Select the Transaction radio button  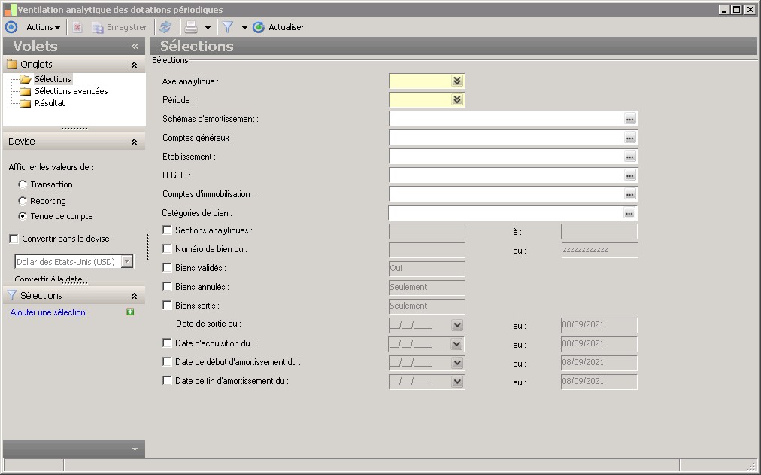(x=23, y=184)
